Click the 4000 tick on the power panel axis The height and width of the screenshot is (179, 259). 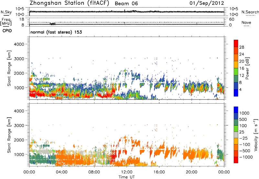coord(19,44)
